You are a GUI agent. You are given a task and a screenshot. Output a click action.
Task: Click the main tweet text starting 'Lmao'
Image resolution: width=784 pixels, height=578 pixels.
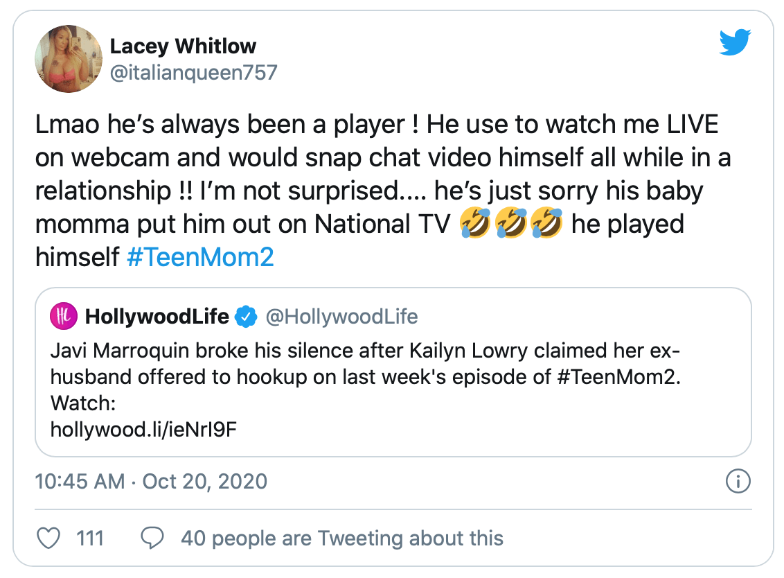(x=383, y=191)
